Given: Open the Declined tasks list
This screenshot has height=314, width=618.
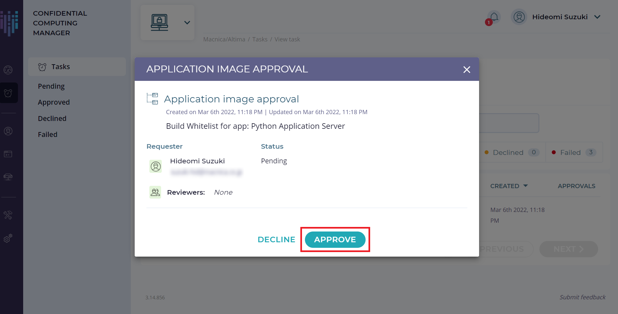Looking at the screenshot, I should (52, 119).
